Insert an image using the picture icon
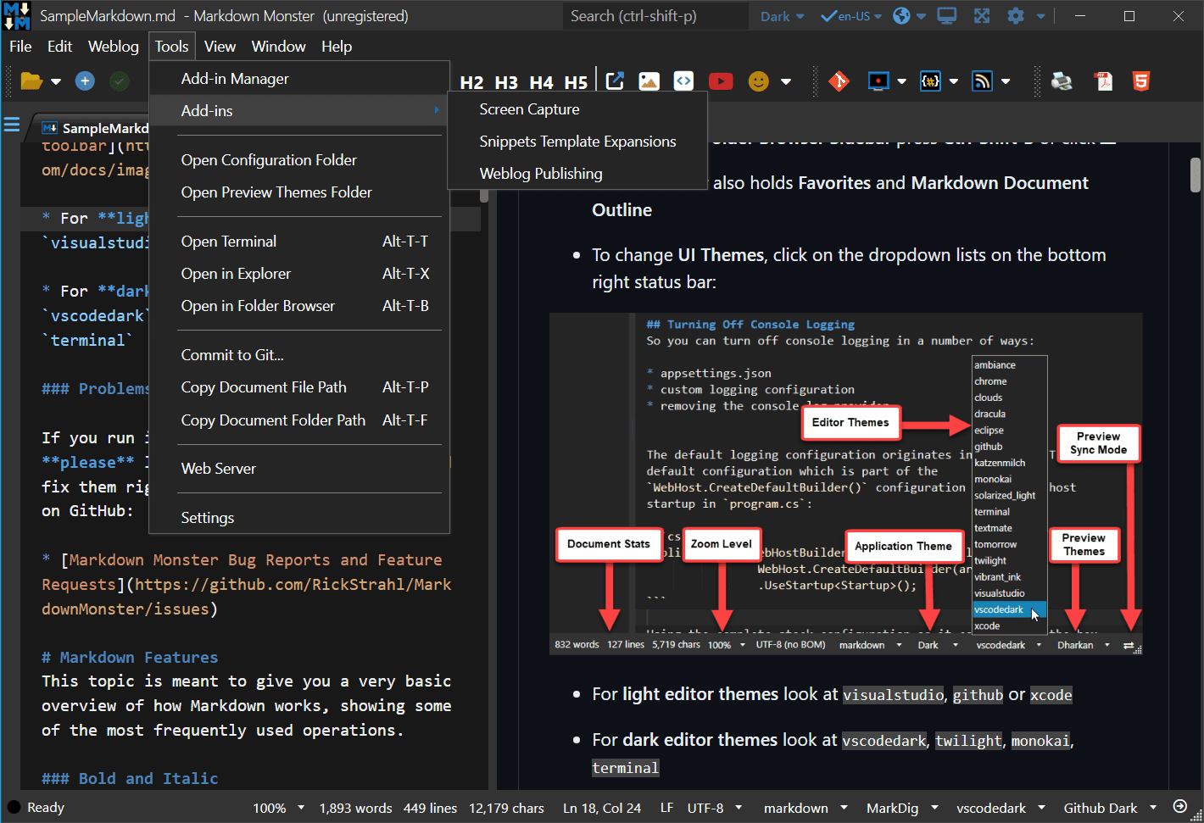The image size is (1204, 823). 649,81
